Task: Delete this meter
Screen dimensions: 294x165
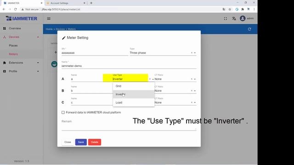Action: click(95, 142)
